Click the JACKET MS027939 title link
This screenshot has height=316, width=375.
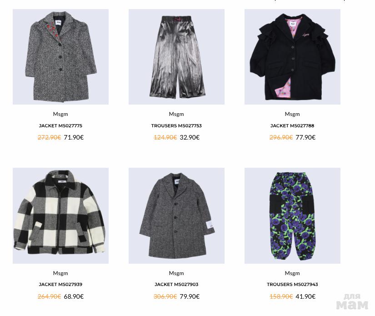tap(60, 285)
